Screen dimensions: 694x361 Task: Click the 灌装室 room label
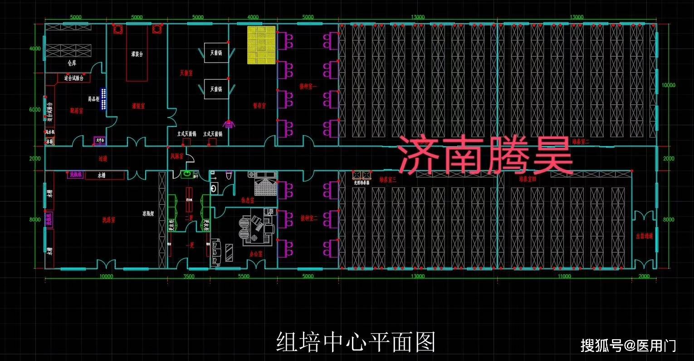(138, 106)
